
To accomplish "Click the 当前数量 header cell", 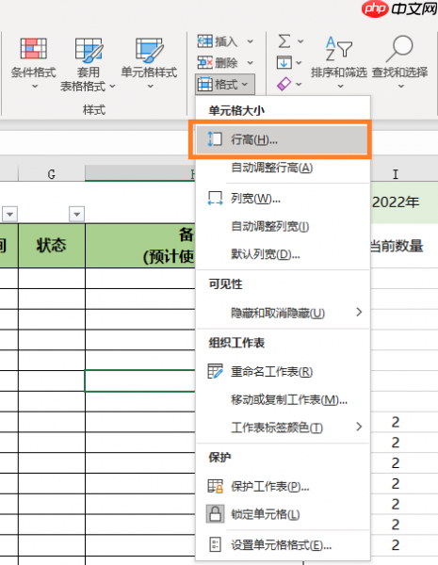I will point(404,246).
